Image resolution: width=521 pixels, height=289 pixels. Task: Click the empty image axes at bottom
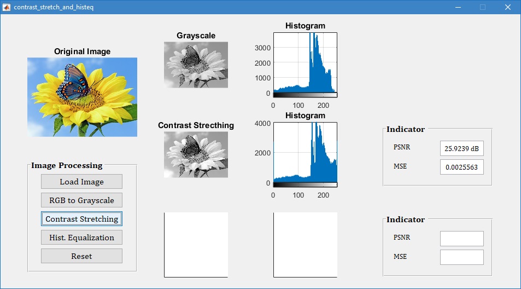196,245
